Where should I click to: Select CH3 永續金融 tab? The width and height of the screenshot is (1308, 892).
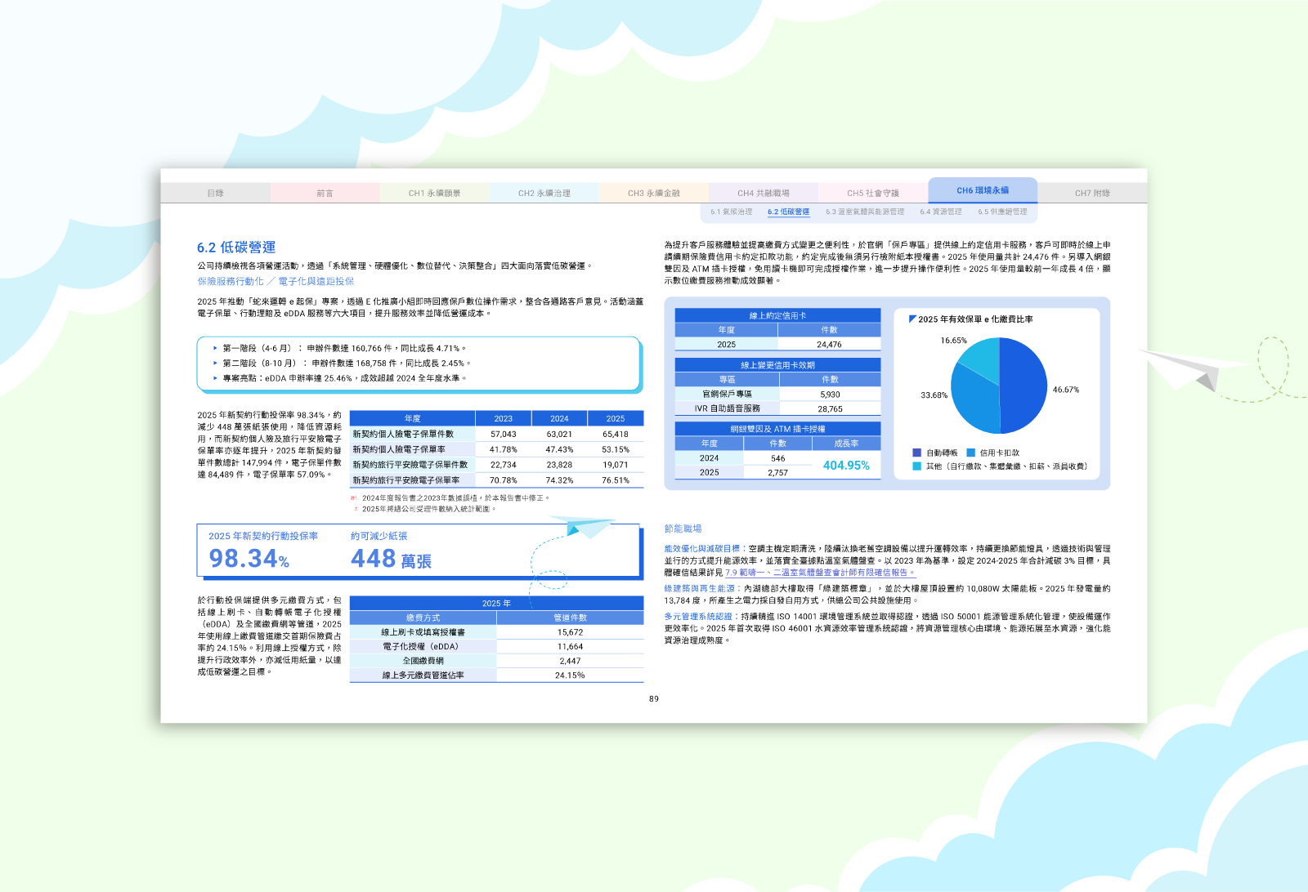click(x=653, y=194)
